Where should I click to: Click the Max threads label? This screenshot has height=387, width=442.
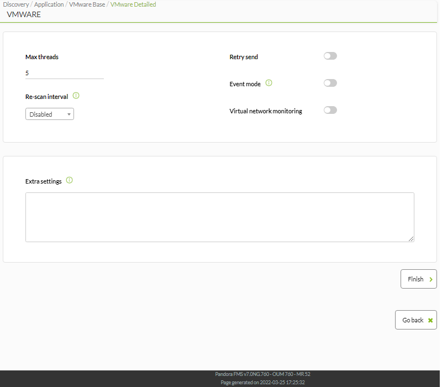[x=42, y=57]
